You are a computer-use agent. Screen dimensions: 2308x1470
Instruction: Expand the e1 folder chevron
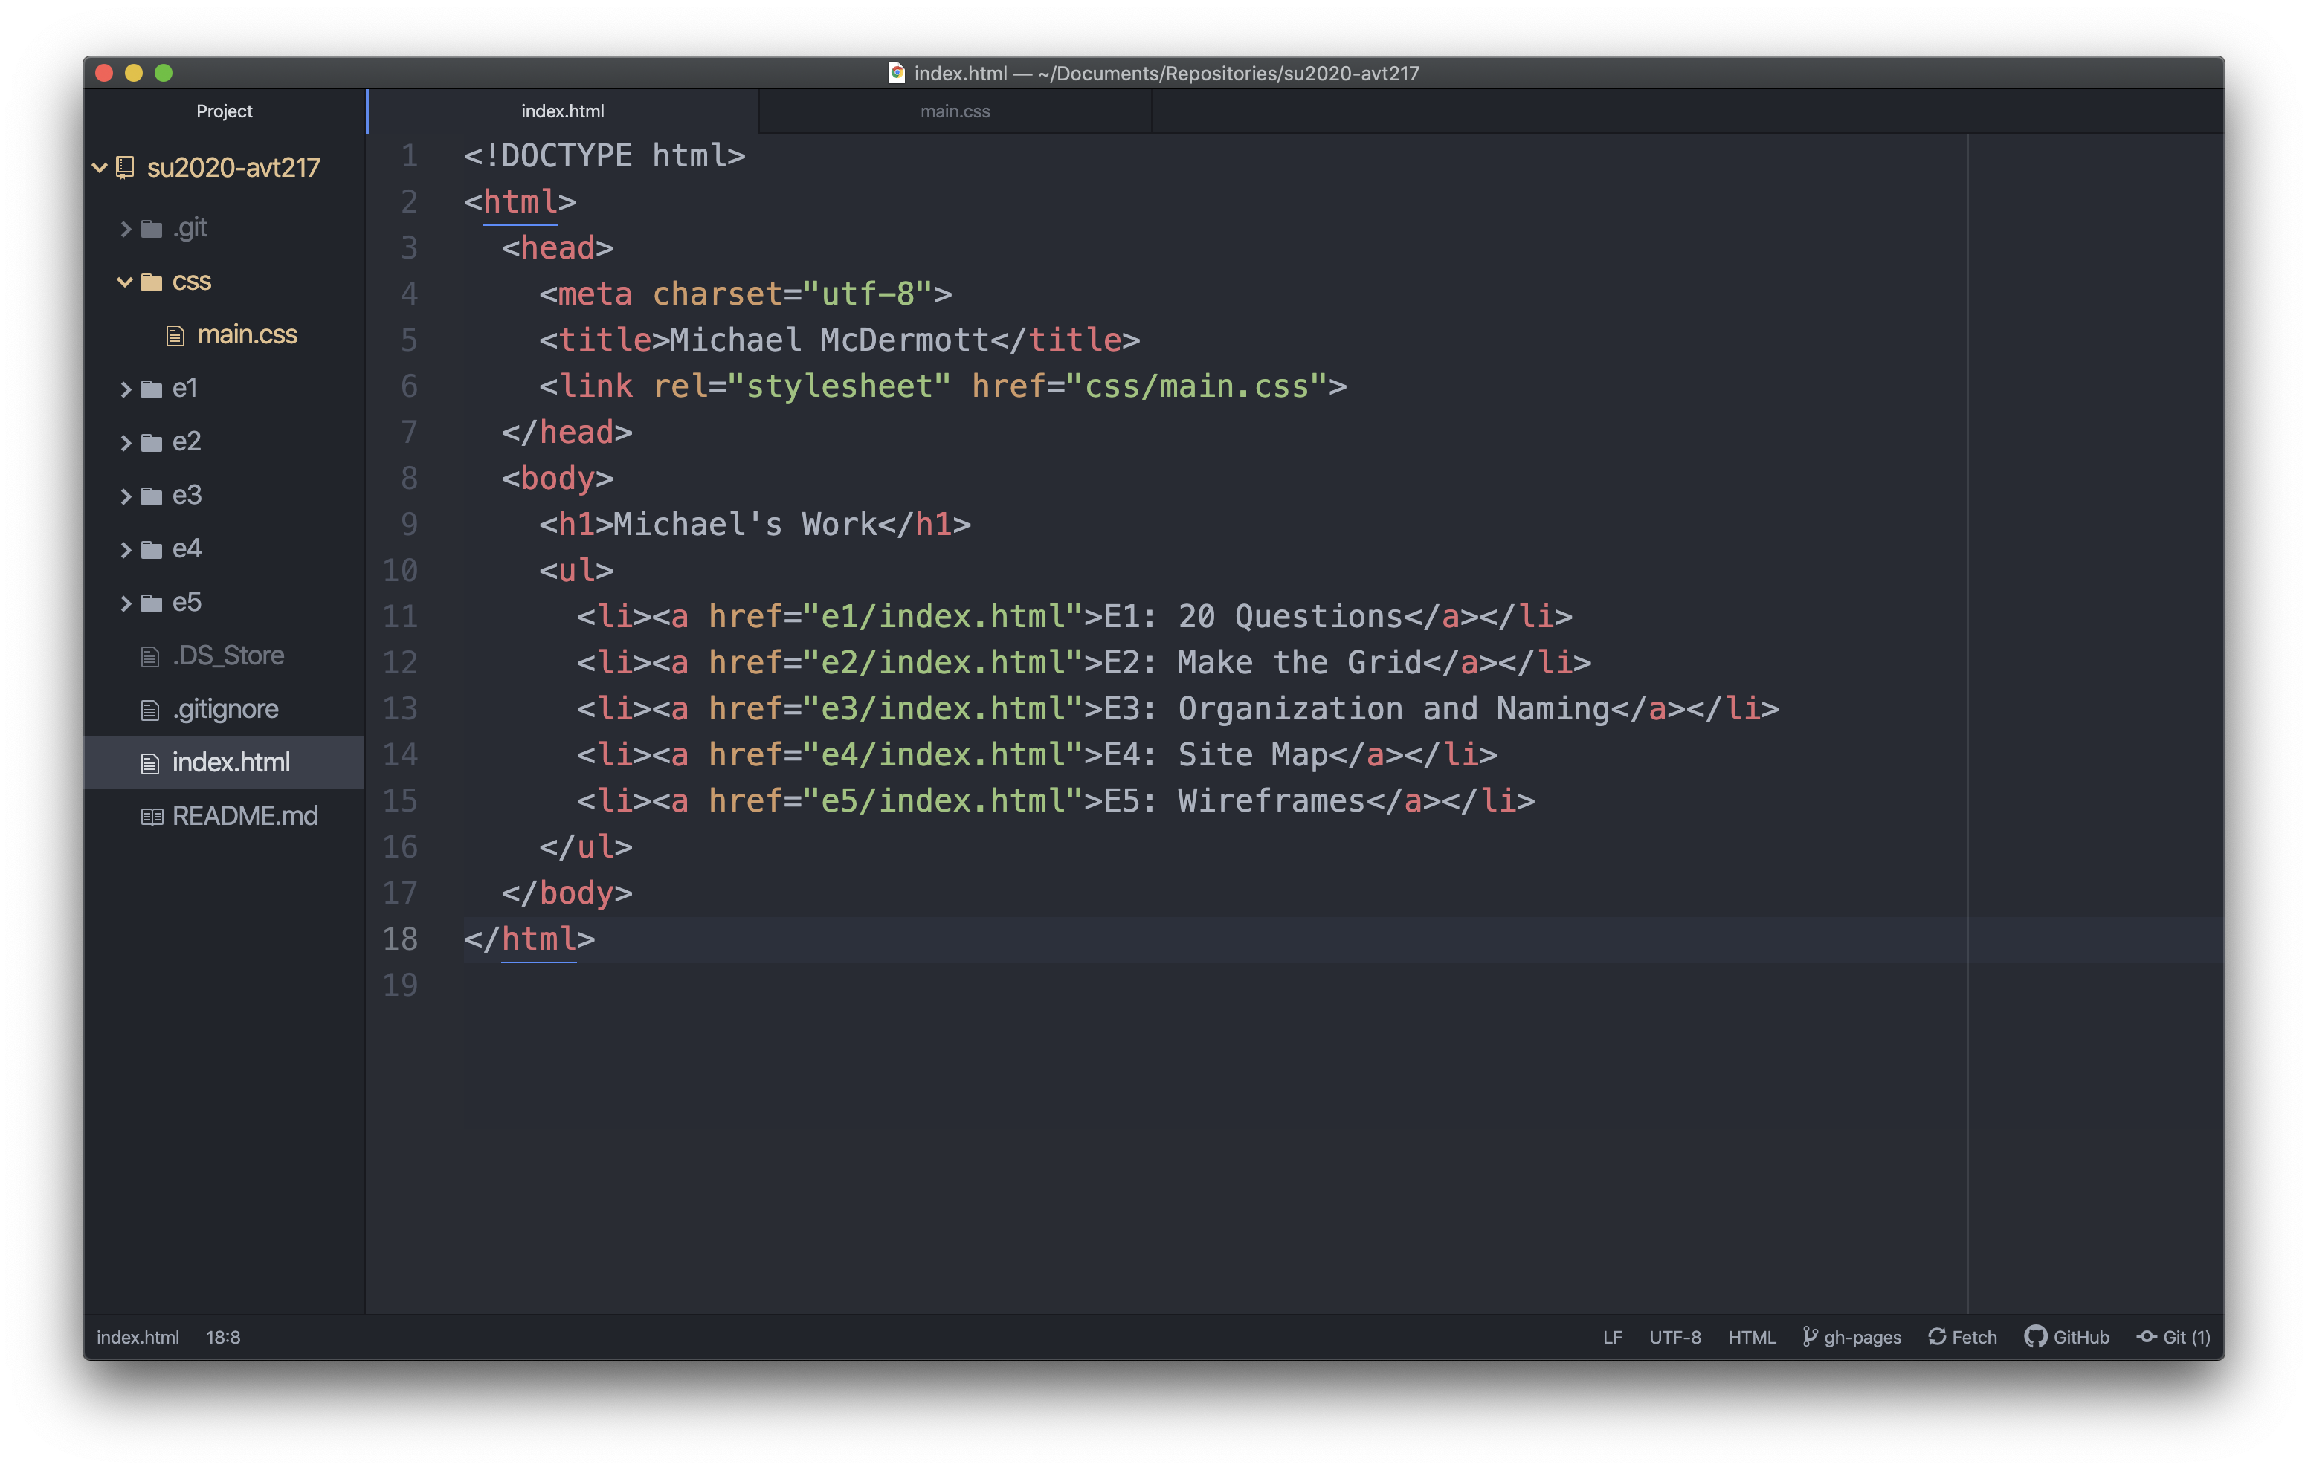126,389
